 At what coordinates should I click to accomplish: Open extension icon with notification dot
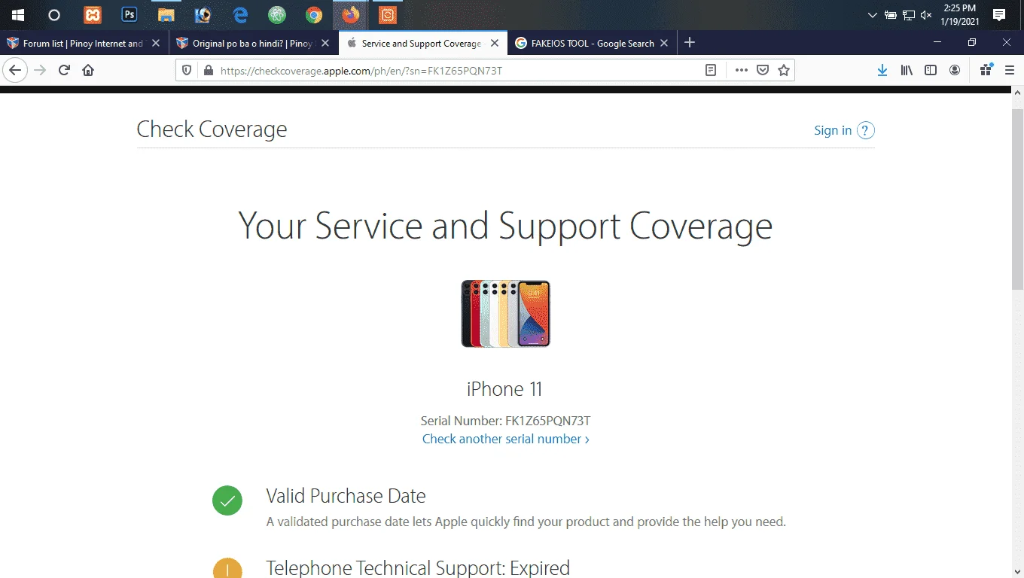986,70
